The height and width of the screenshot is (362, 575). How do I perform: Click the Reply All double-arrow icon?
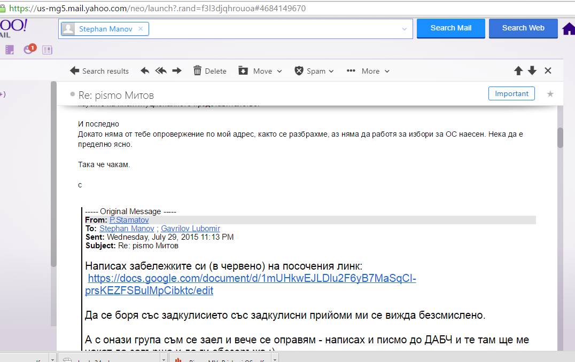coord(160,70)
